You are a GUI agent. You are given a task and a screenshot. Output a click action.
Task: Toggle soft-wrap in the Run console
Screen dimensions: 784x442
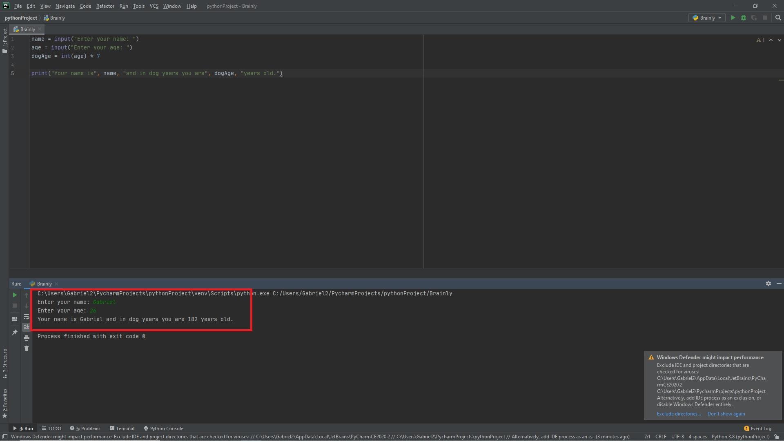[x=27, y=317]
